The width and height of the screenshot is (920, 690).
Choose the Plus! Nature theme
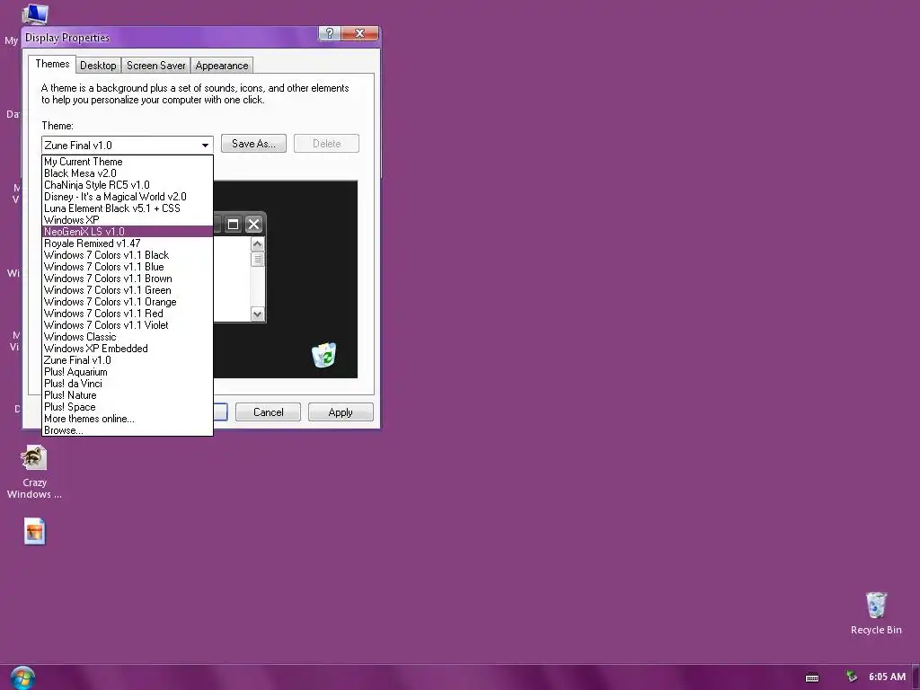pos(128,395)
